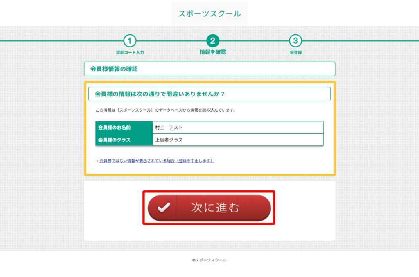Click the 次に進む red button
This screenshot has width=419, height=277.
coord(209,208)
